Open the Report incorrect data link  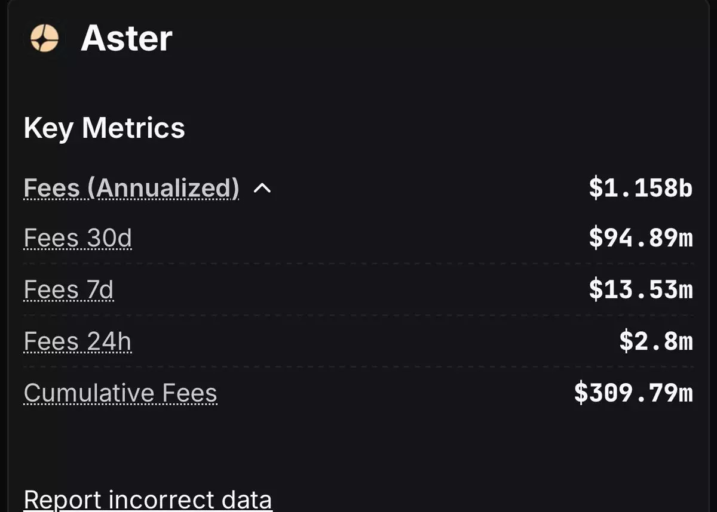pos(148,500)
